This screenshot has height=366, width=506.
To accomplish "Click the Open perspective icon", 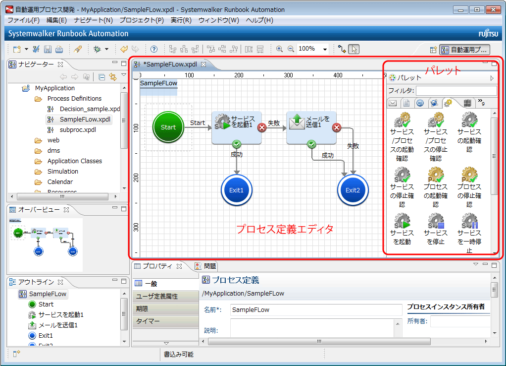I will (x=433, y=50).
